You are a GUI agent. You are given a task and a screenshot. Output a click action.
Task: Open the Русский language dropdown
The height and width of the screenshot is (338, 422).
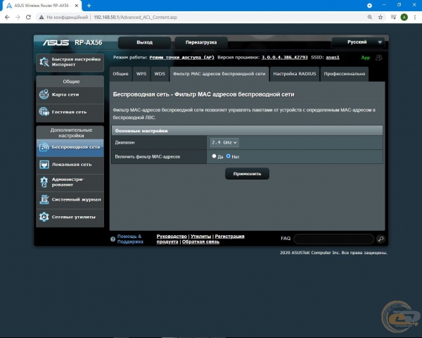pos(358,42)
